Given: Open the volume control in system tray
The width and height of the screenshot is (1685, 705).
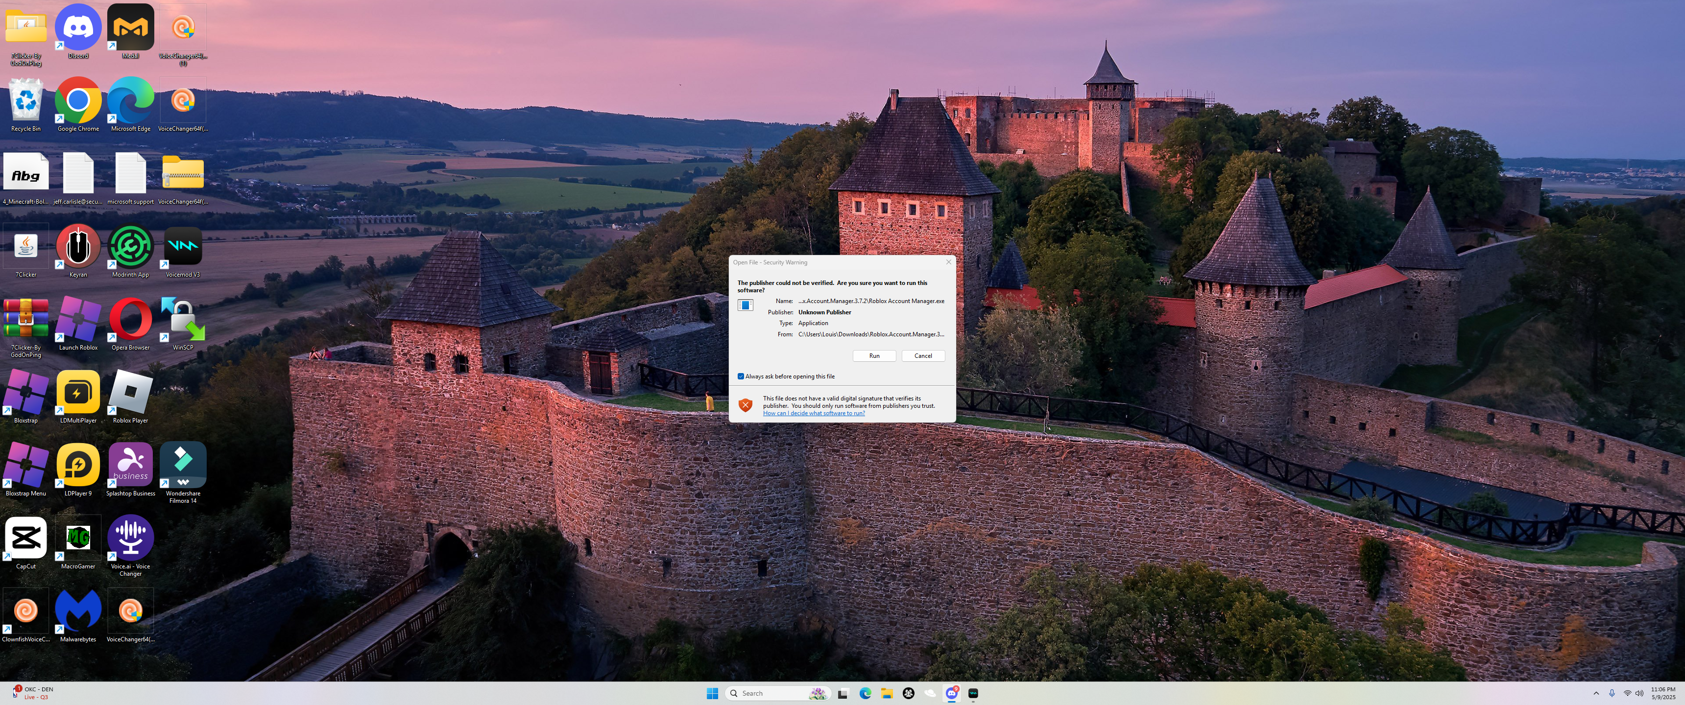Looking at the screenshot, I should pyautogui.click(x=1639, y=693).
